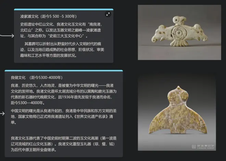Click the phrase 南良渚，北红山 in first card
Screen dimensions: 226x161
click(61, 27)
